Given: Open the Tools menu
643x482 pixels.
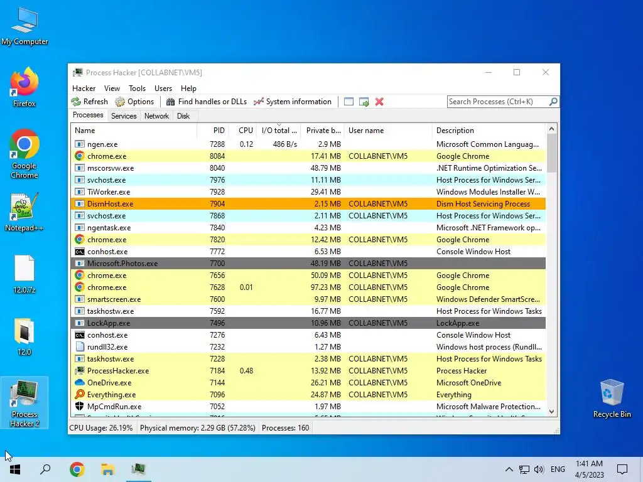Looking at the screenshot, I should point(137,88).
